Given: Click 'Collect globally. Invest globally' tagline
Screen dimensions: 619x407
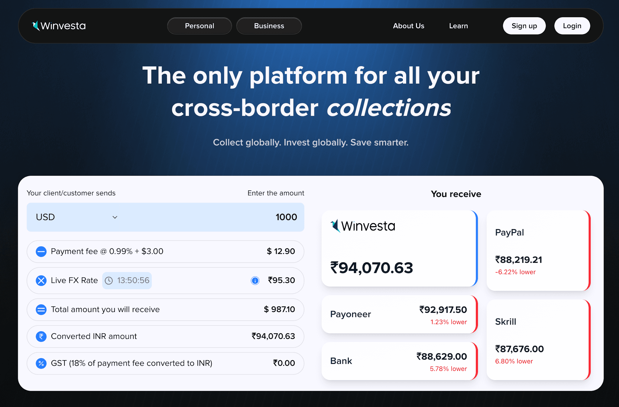Looking at the screenshot, I should point(311,143).
